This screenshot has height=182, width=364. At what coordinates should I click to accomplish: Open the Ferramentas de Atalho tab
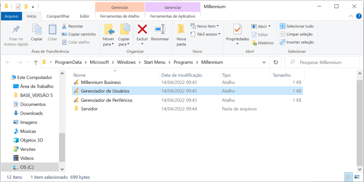click(120, 16)
